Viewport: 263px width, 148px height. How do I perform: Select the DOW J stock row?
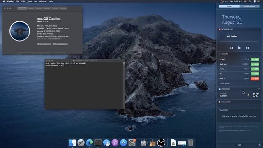[239, 59]
